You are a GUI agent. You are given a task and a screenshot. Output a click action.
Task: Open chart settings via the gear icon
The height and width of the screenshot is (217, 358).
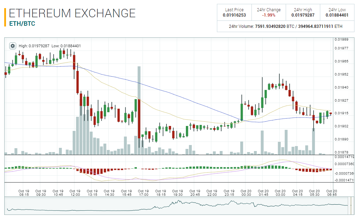pos(12,46)
